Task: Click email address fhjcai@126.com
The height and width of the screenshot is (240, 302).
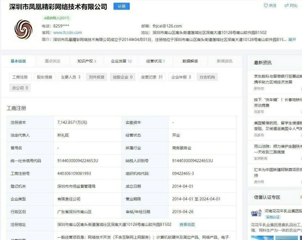Action: (167, 26)
